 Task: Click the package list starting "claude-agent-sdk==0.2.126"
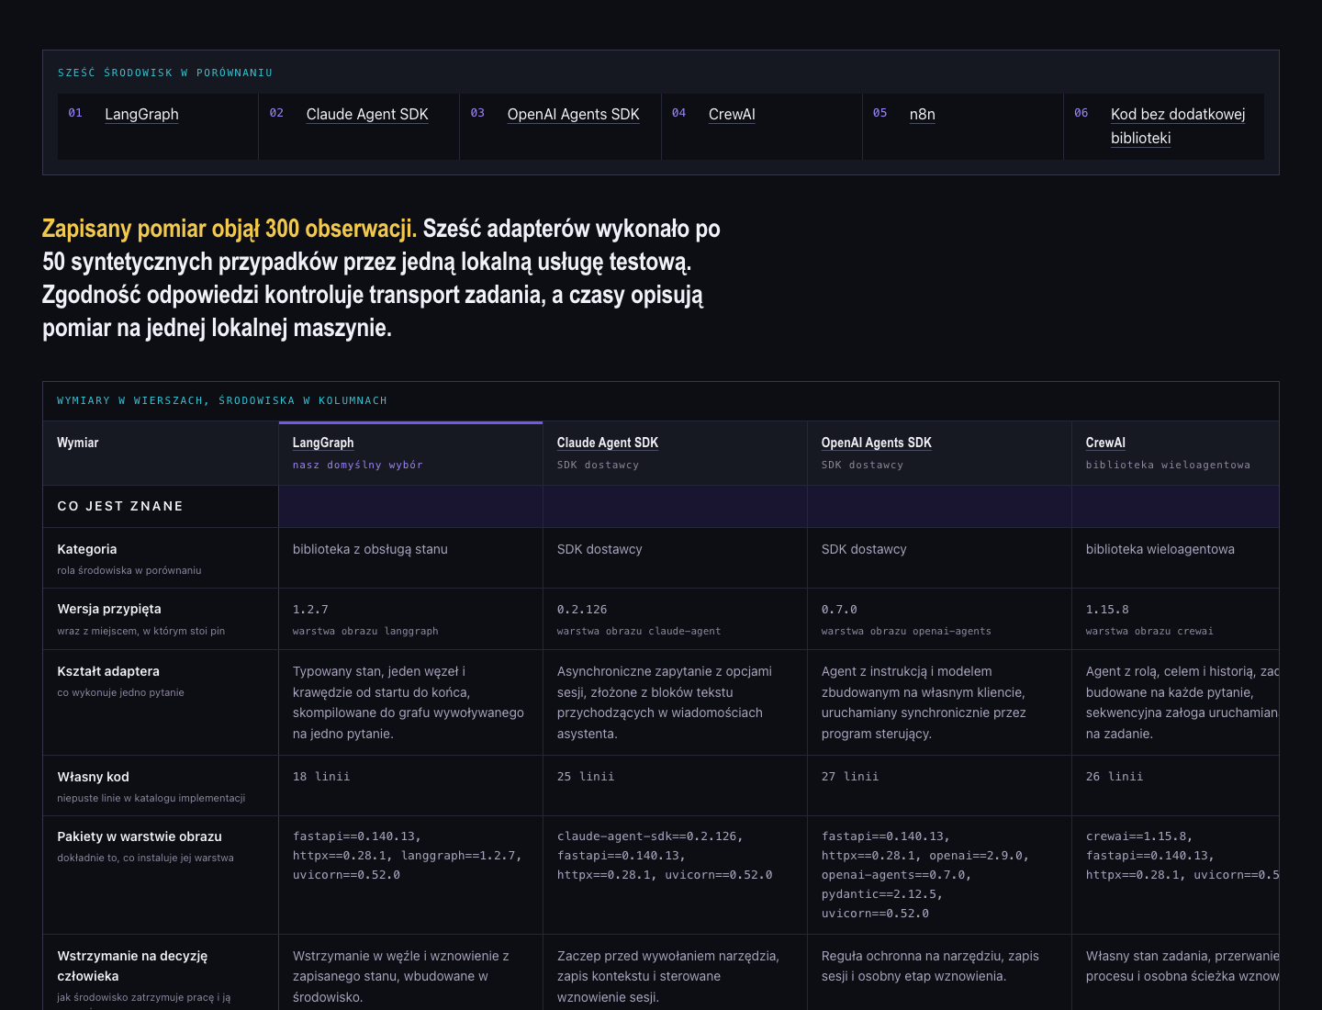[x=665, y=856]
